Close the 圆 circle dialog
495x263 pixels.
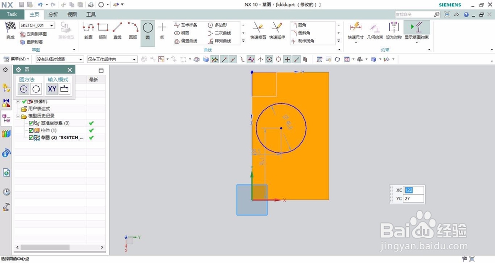(70, 70)
